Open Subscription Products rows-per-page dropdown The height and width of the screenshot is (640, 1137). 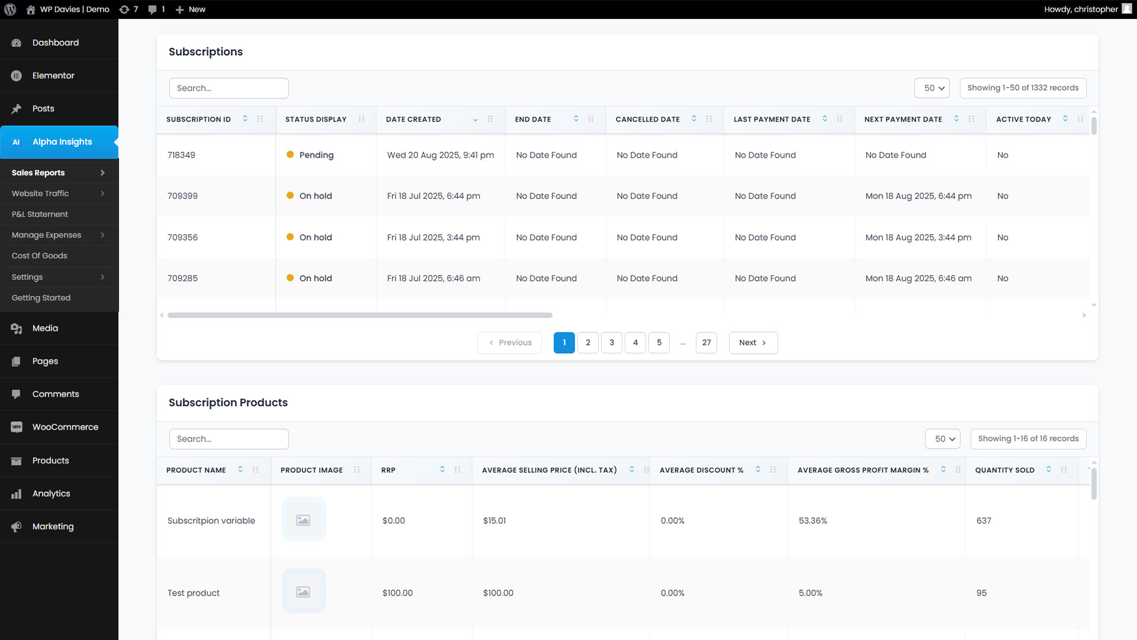[x=943, y=439]
